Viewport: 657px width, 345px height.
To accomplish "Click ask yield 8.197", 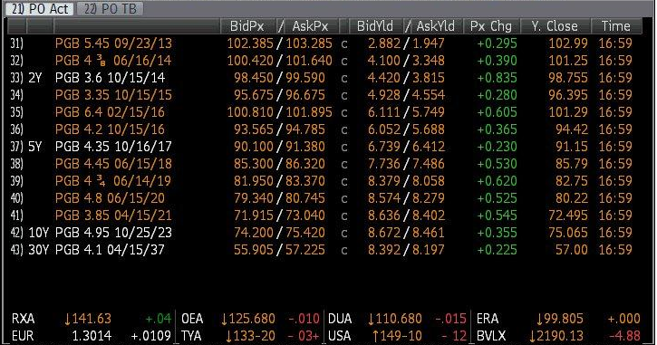I will pyautogui.click(x=429, y=250).
